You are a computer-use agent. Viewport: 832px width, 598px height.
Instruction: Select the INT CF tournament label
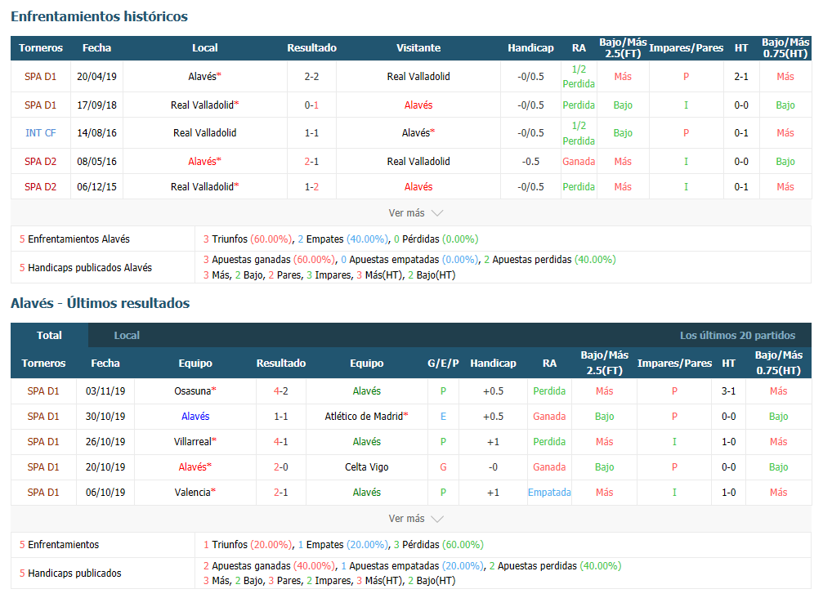point(40,132)
